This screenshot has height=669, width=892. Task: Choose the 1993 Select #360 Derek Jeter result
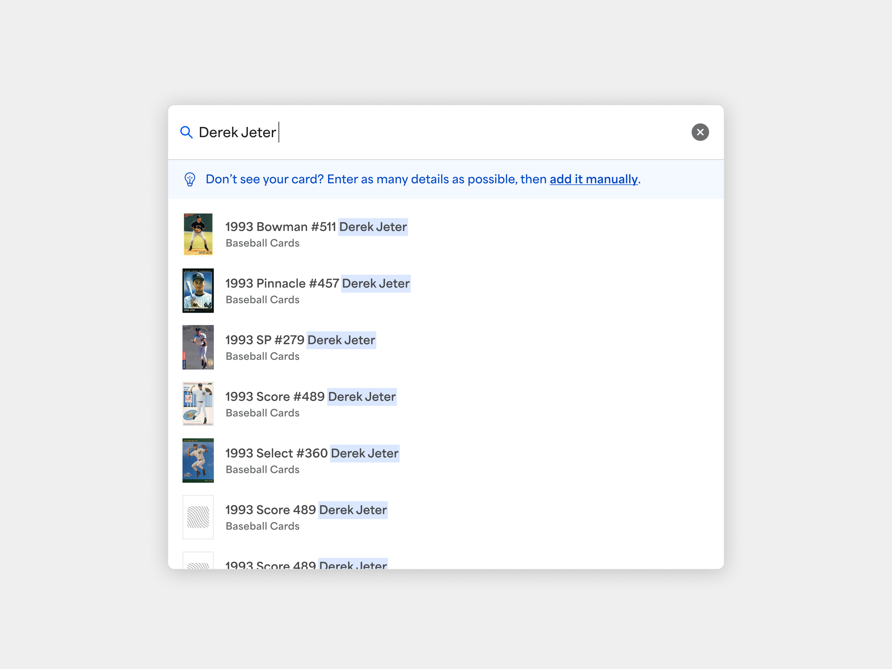click(x=312, y=453)
